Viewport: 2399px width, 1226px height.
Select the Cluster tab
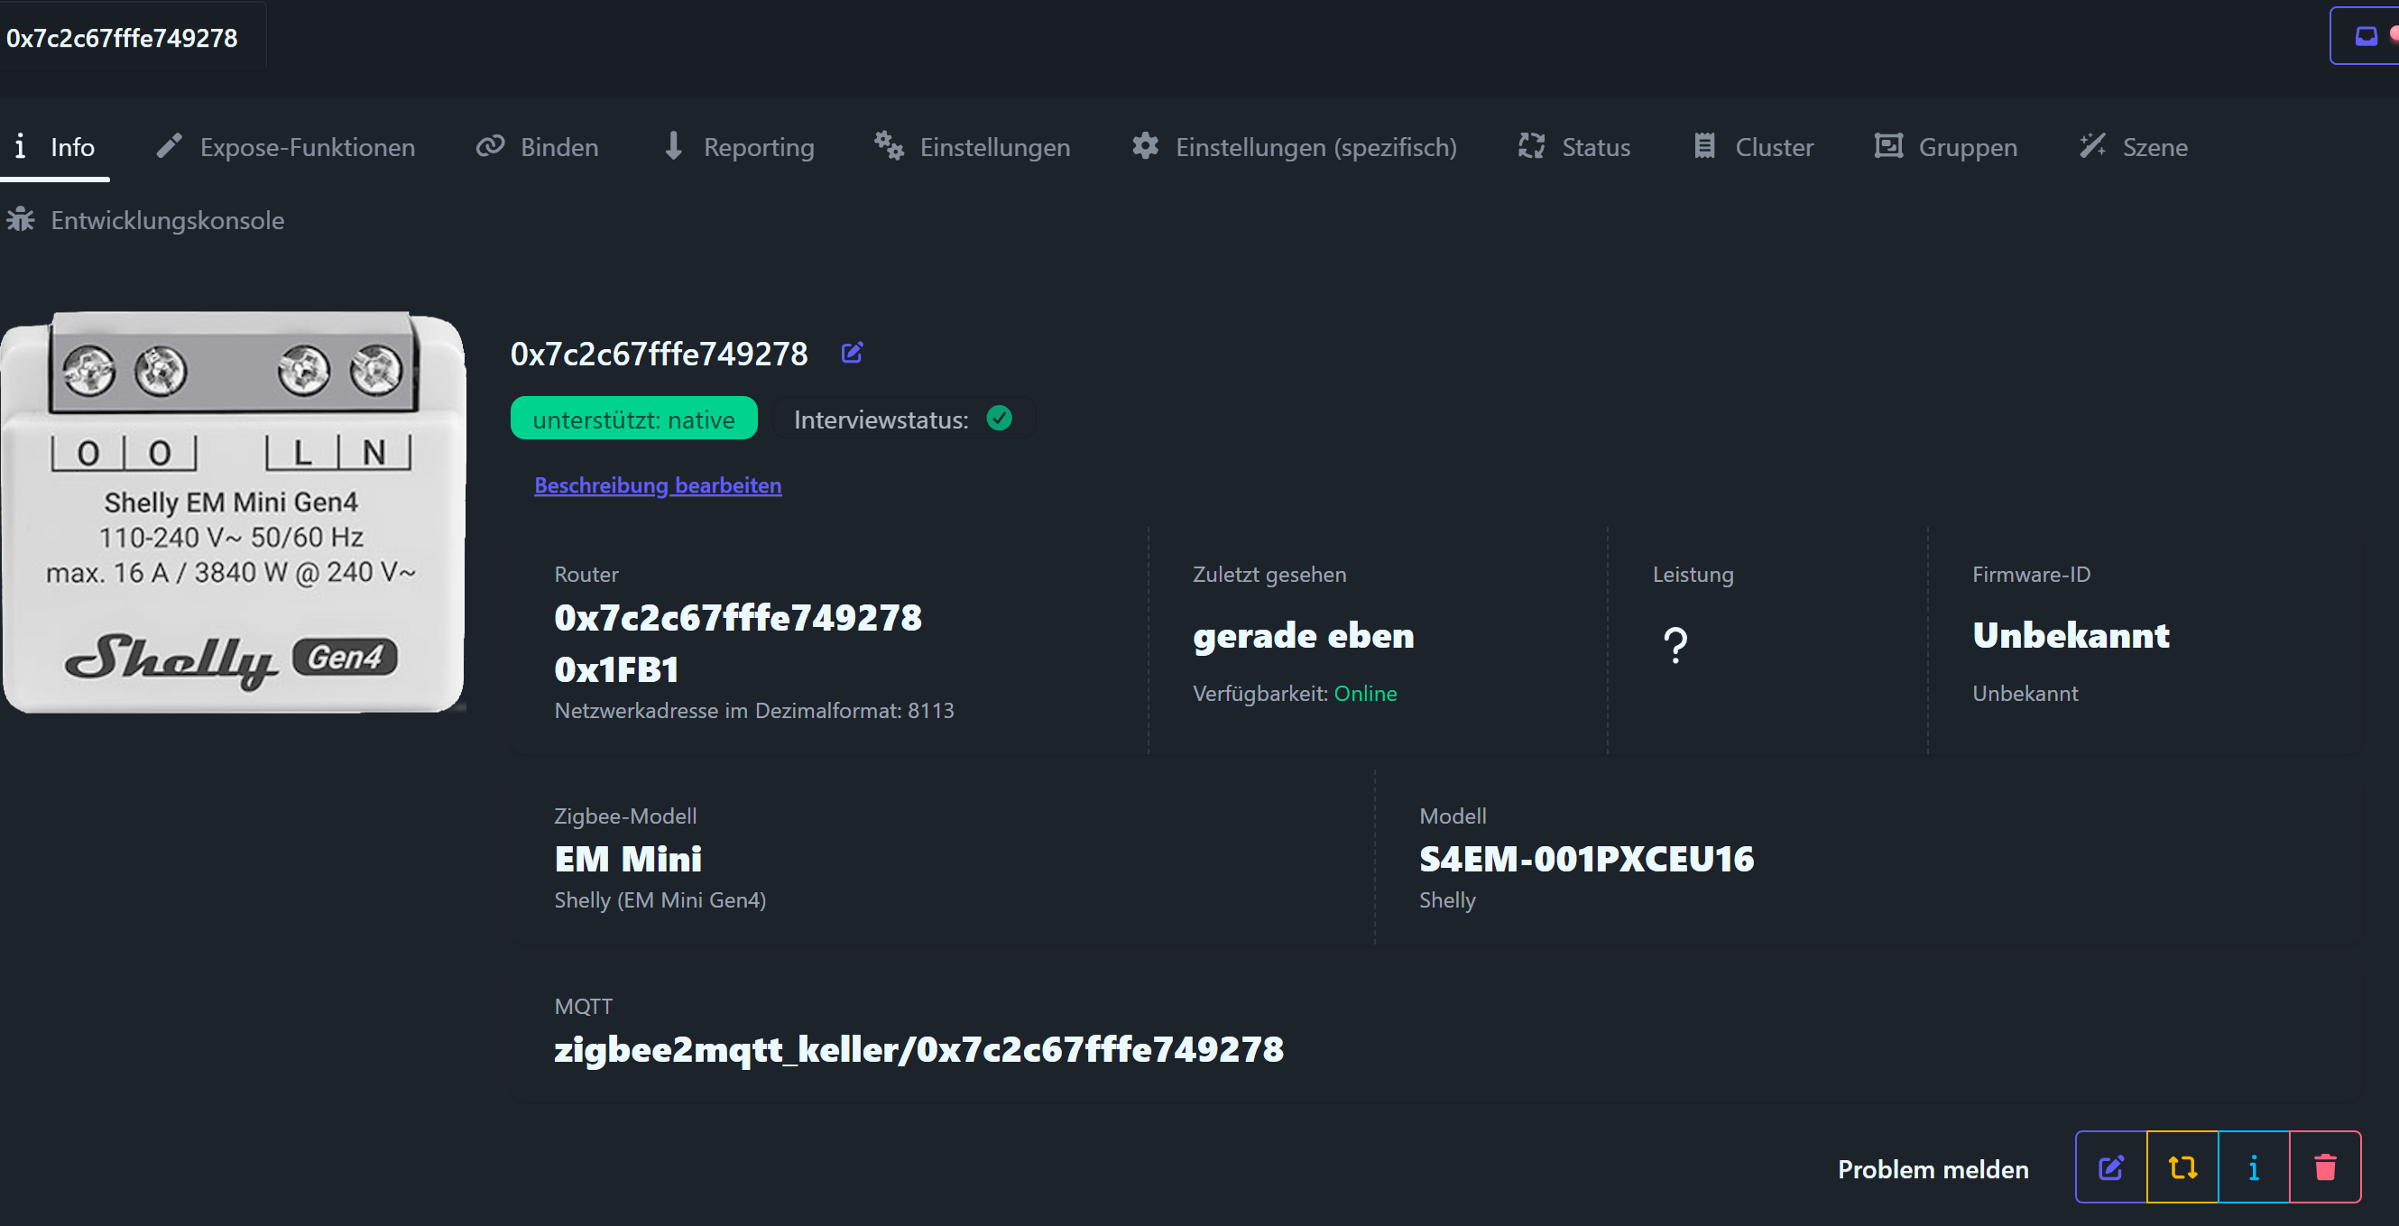(x=1753, y=147)
